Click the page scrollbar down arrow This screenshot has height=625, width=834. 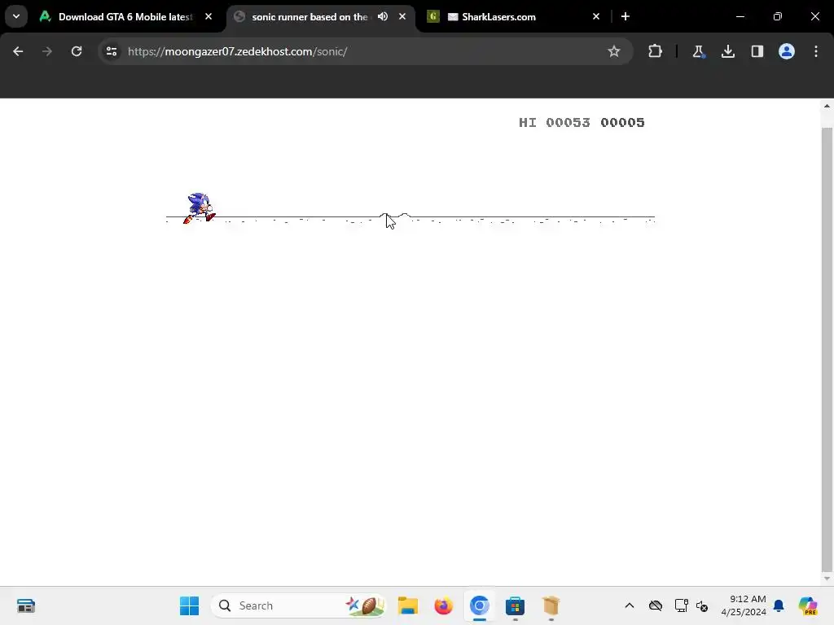(827, 579)
